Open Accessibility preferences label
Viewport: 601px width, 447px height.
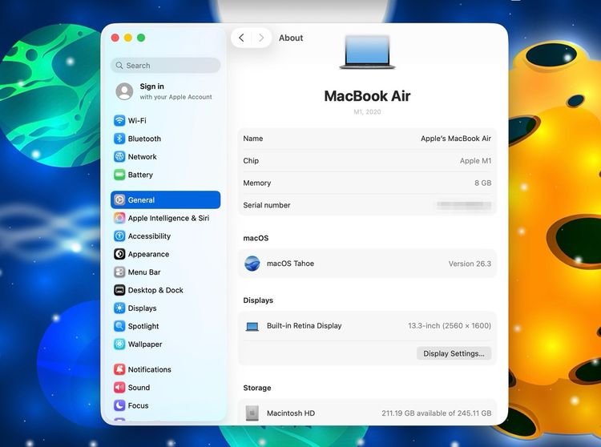[x=149, y=236]
